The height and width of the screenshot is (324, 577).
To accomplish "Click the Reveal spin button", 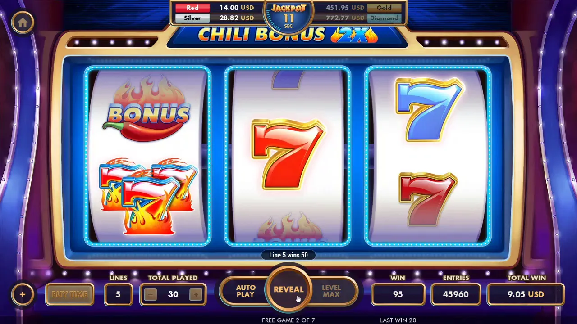I will (288, 289).
